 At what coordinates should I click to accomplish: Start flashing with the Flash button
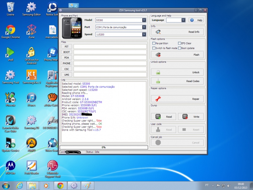coord(177,55)
